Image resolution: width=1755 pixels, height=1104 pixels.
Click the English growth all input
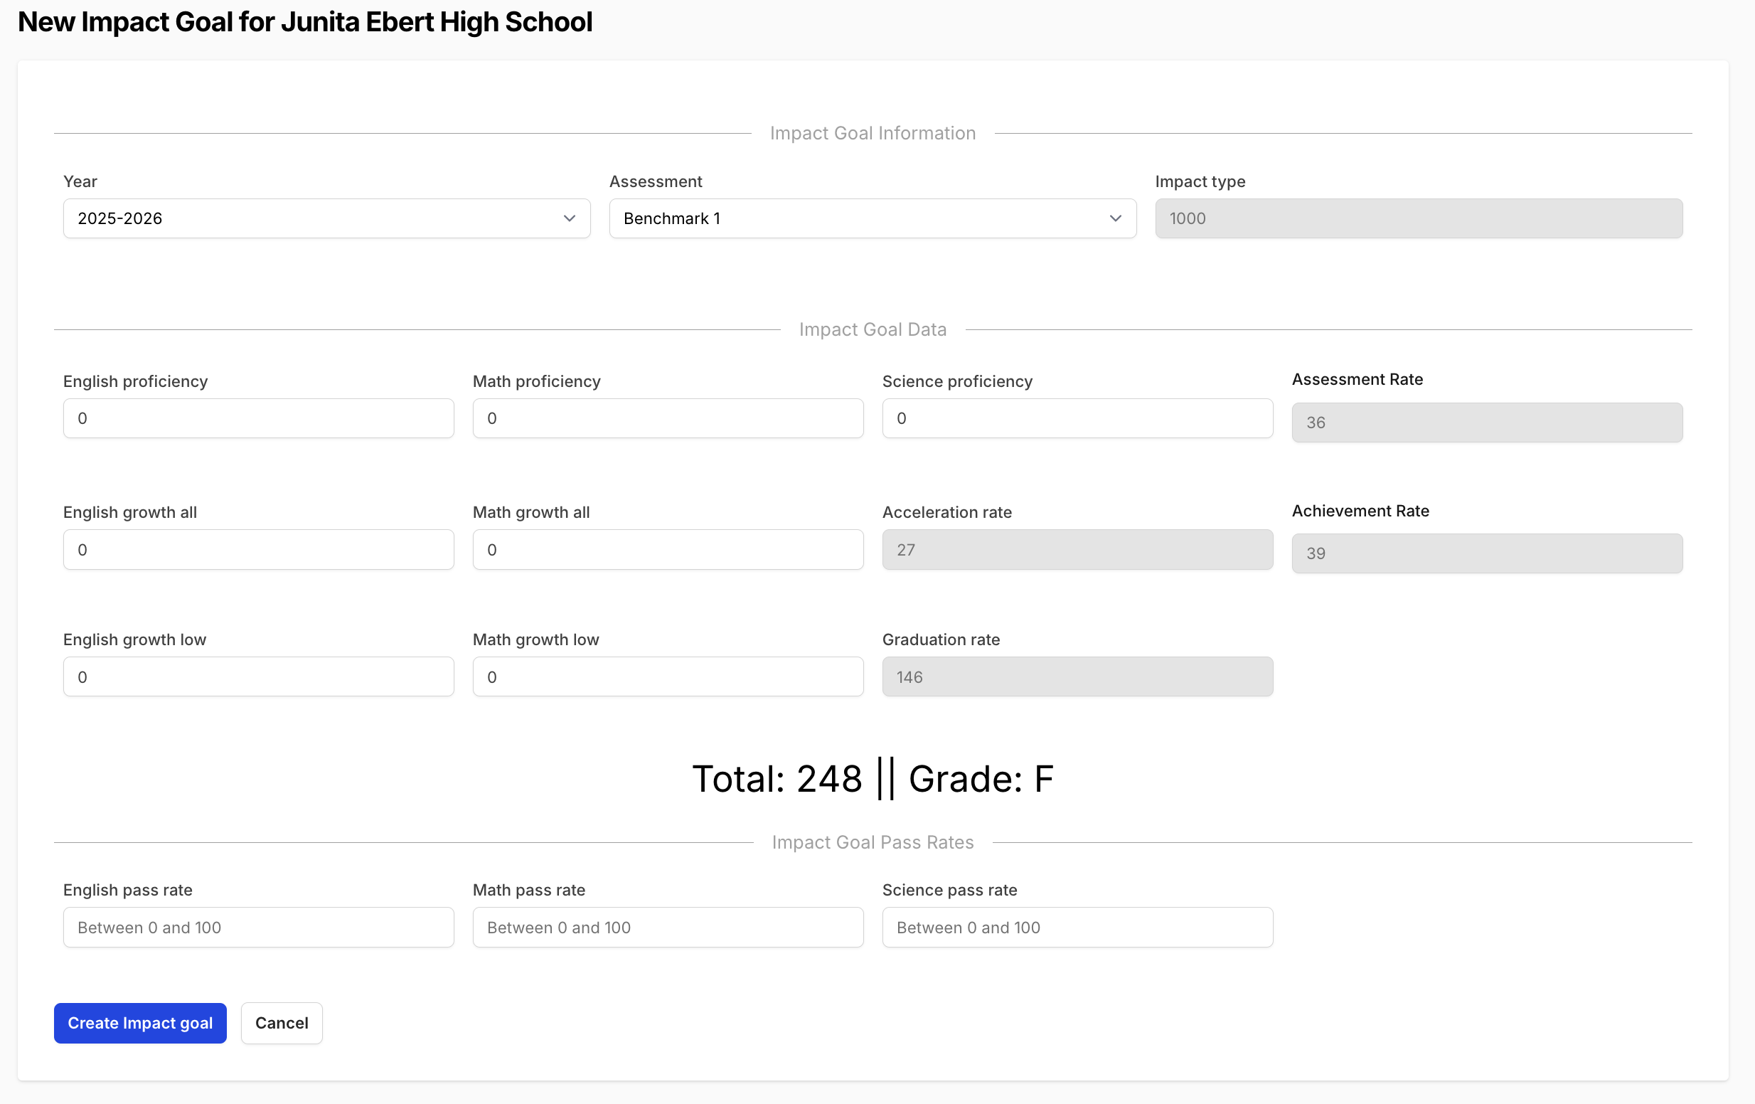pyautogui.click(x=258, y=549)
